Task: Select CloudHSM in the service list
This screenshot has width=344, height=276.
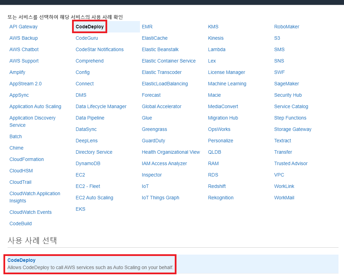Action: [x=21, y=171]
